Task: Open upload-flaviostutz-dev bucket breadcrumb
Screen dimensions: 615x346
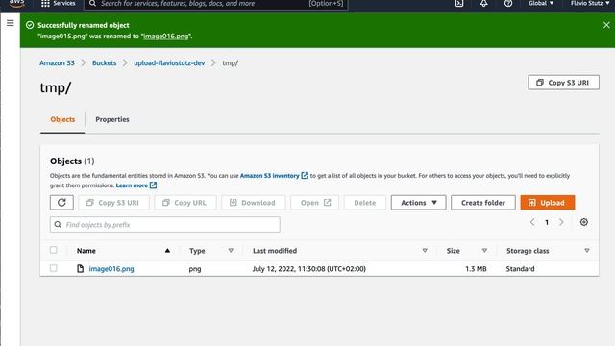Action: (169, 62)
